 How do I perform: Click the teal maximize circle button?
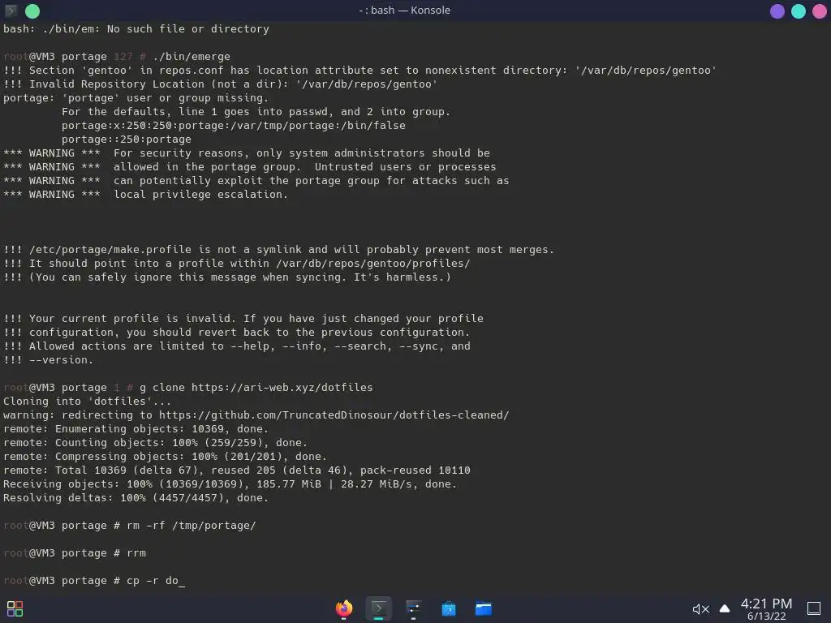coord(799,11)
